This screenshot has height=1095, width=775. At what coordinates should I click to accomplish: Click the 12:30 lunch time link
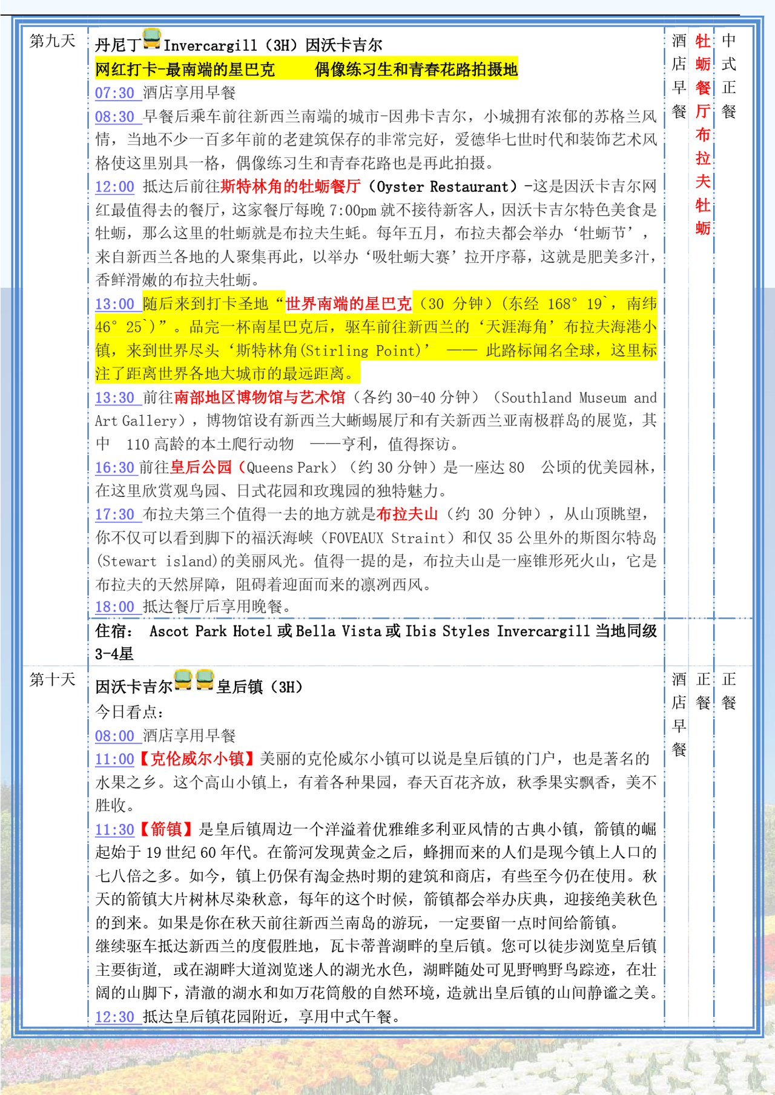115,1017
